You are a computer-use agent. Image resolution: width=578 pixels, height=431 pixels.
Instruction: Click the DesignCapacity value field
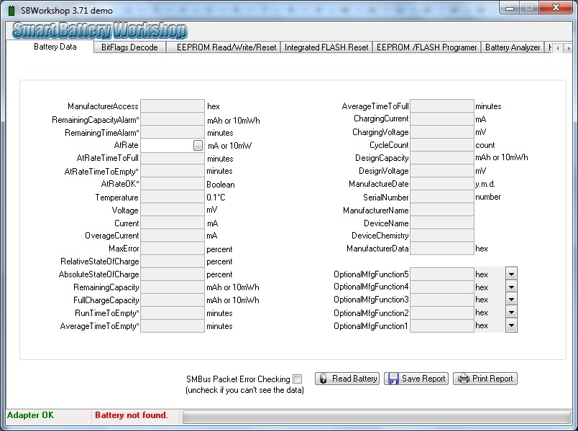442,157
